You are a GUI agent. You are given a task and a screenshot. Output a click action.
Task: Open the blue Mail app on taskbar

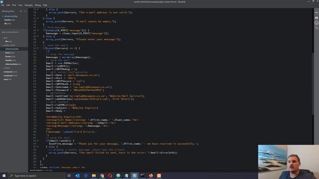[78, 176]
